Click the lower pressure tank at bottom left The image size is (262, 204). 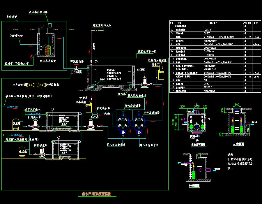click(22, 154)
